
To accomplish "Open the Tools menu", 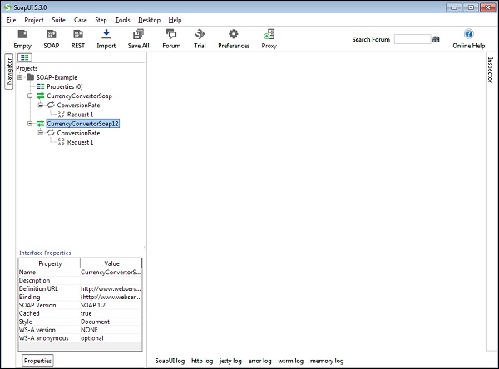I will click(x=122, y=19).
